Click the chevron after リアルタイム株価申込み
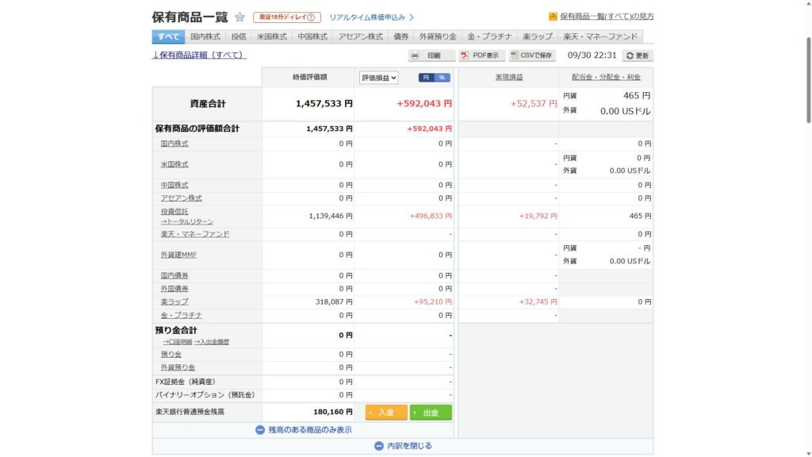 point(412,17)
